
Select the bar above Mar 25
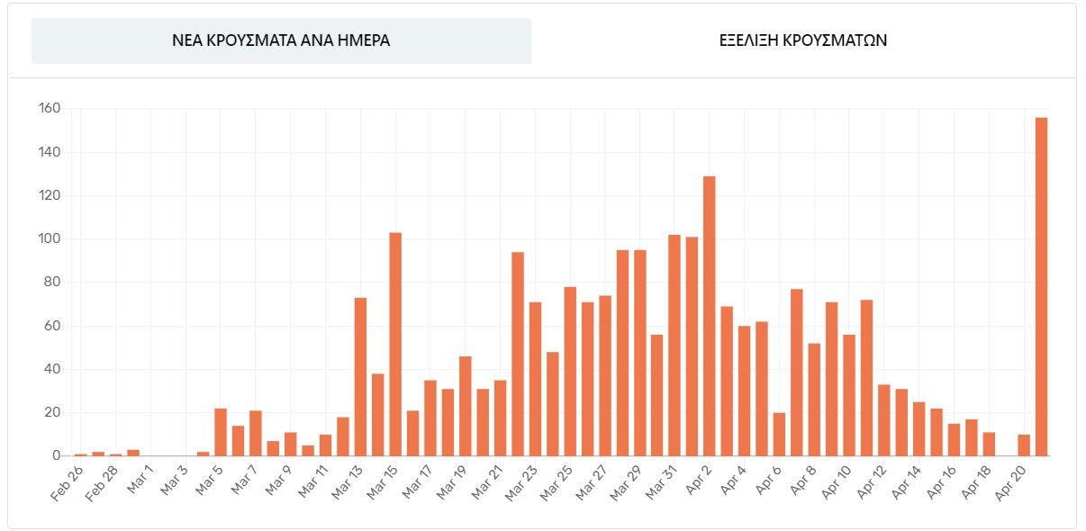pyautogui.click(x=570, y=371)
